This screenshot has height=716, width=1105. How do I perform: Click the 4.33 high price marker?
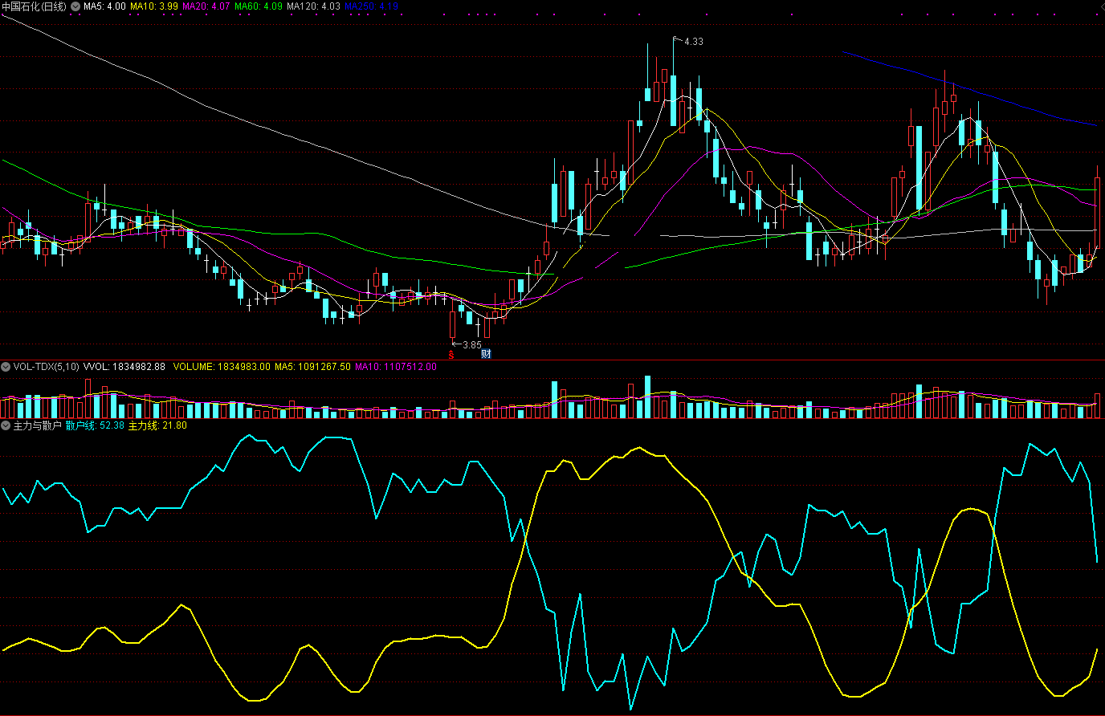coord(693,41)
